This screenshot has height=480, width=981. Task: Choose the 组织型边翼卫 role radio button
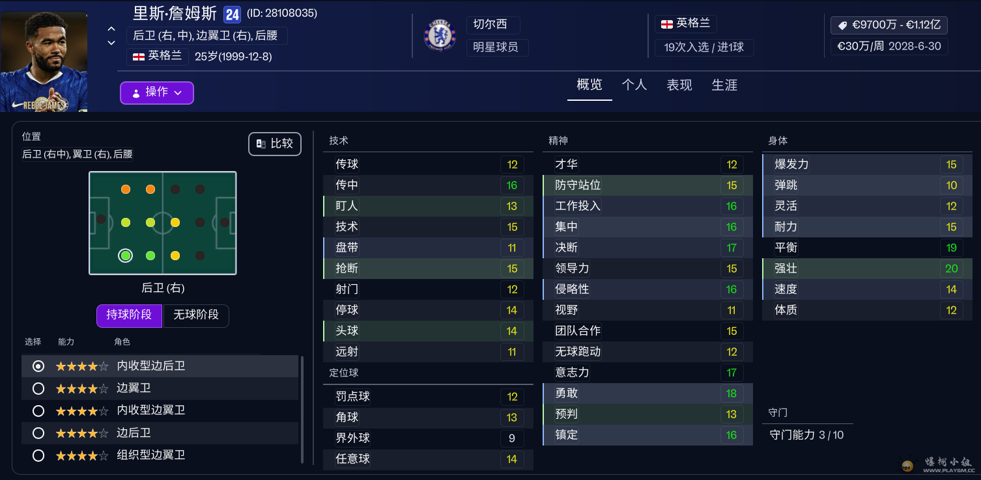coord(38,455)
